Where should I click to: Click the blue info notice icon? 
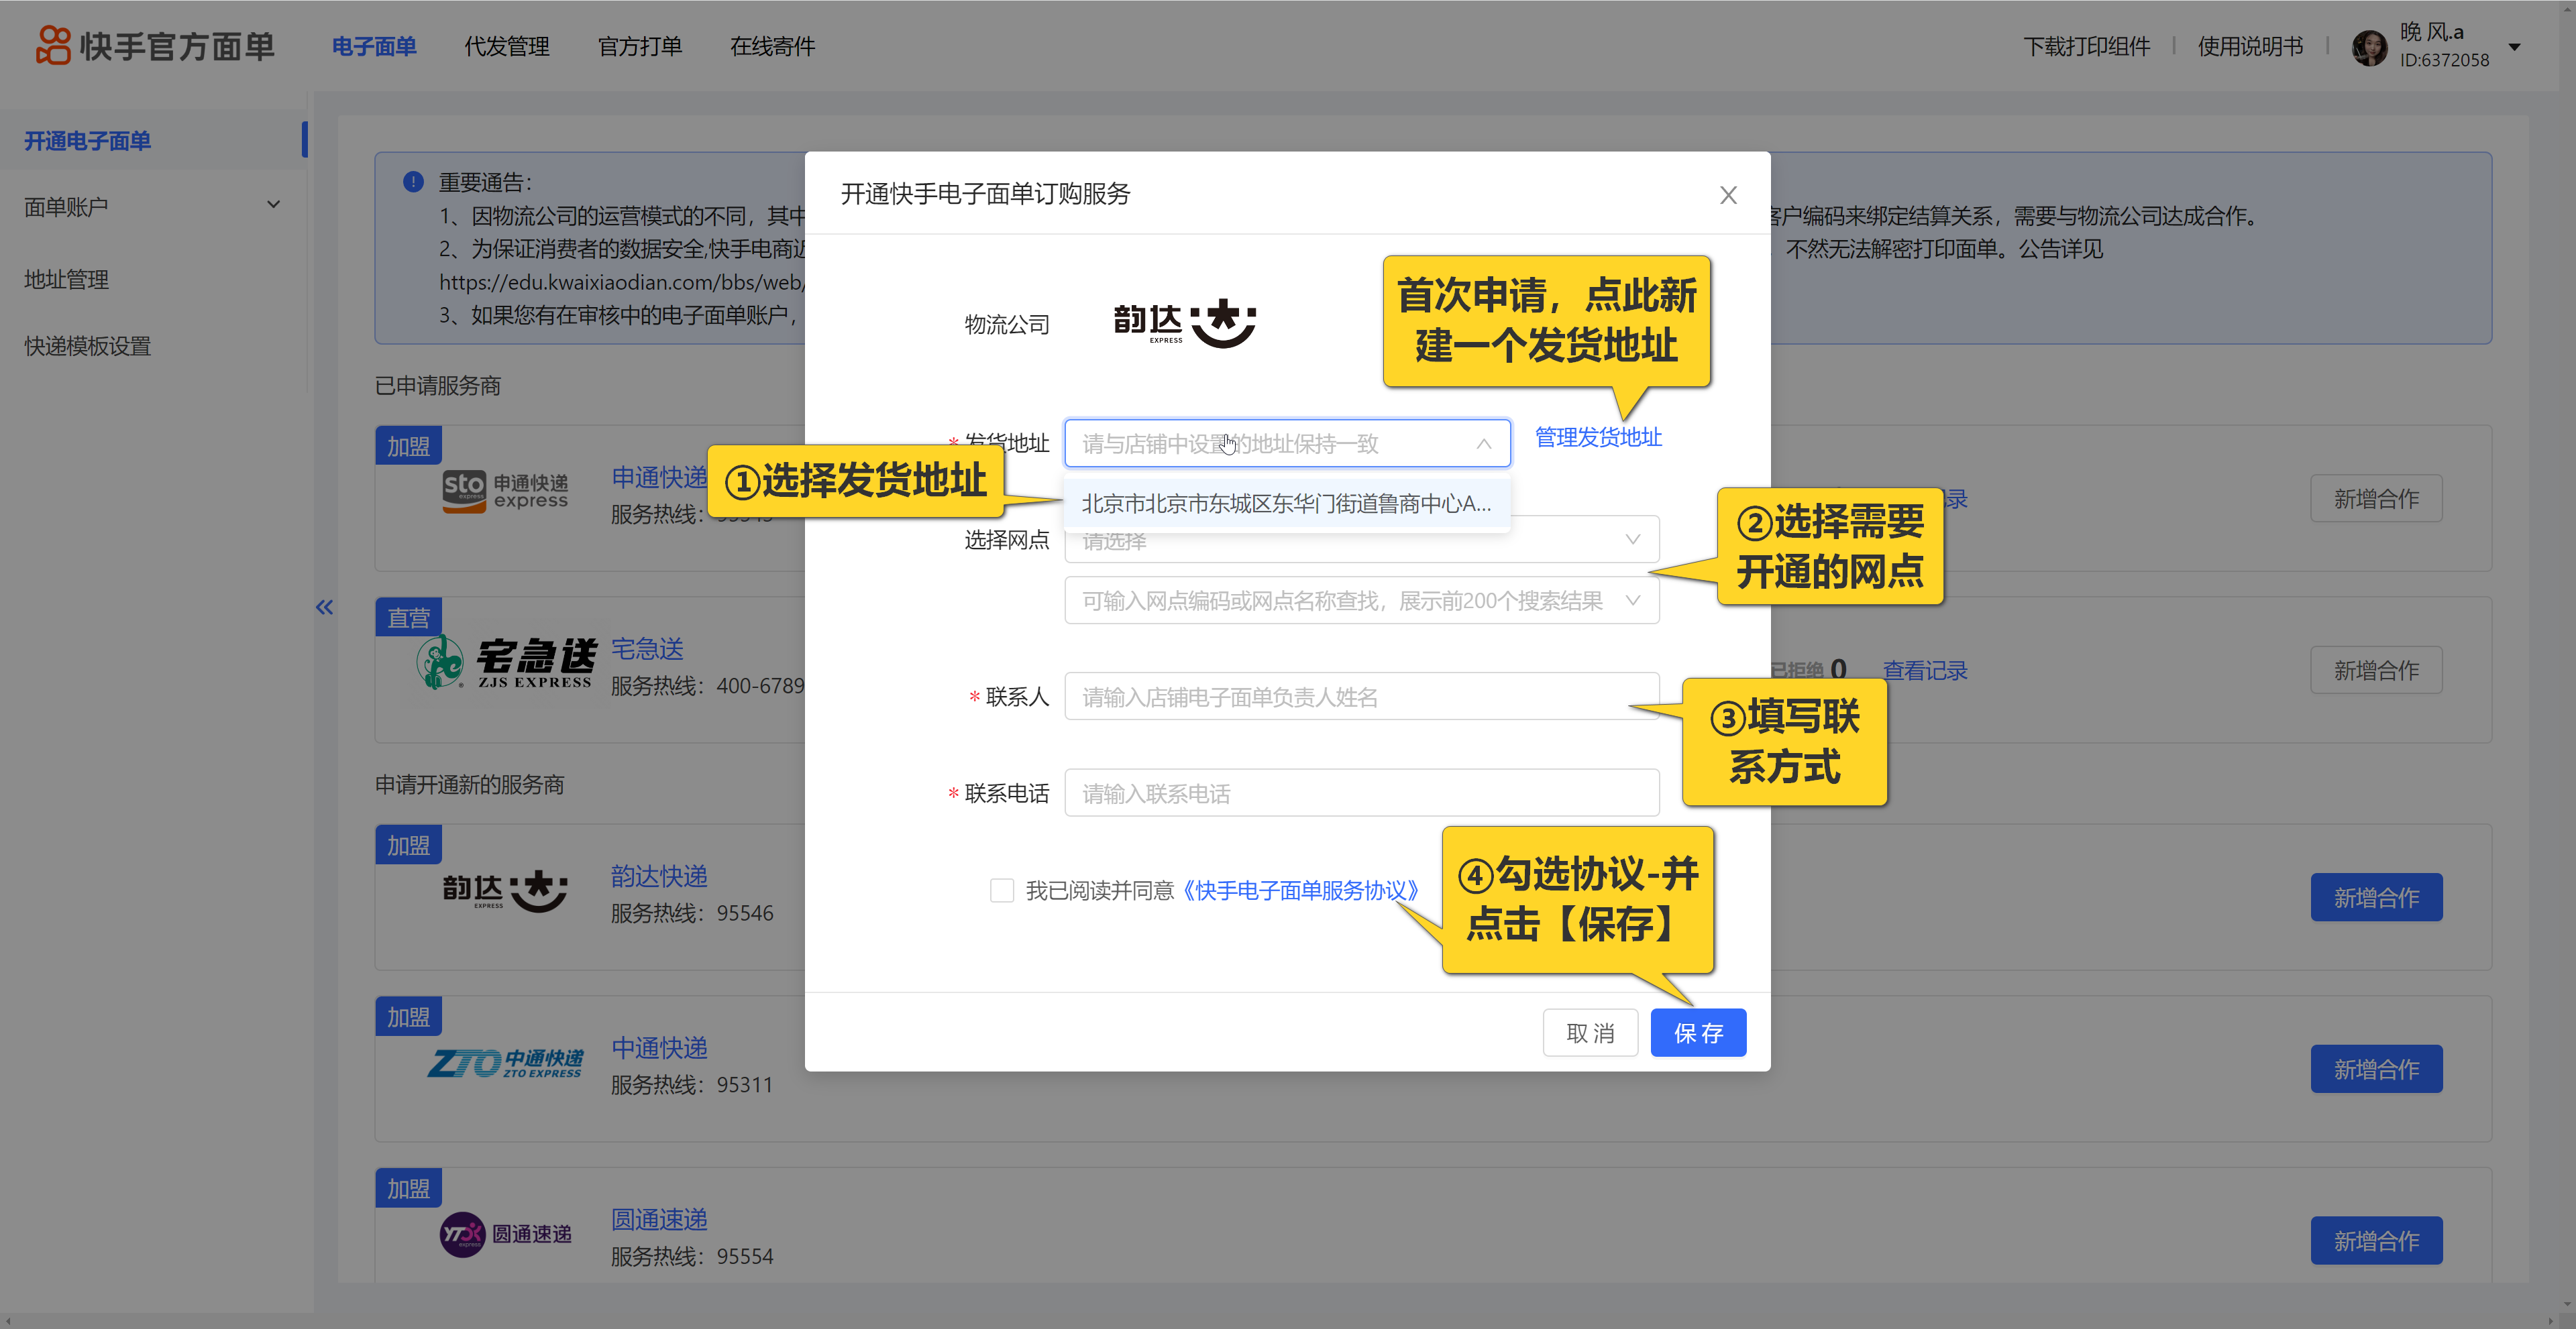pos(413,182)
